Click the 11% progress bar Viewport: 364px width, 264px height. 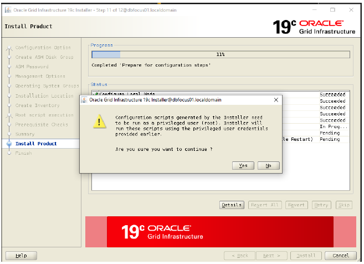coord(221,54)
